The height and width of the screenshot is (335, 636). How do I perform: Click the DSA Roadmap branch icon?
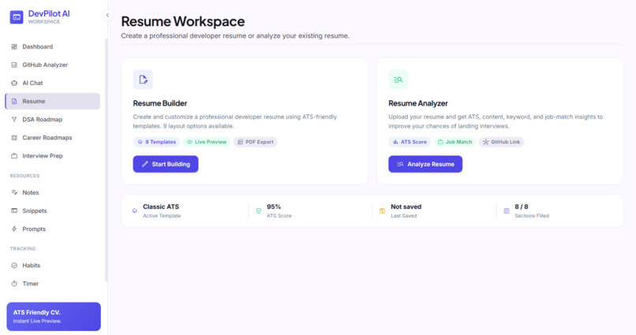(14, 120)
